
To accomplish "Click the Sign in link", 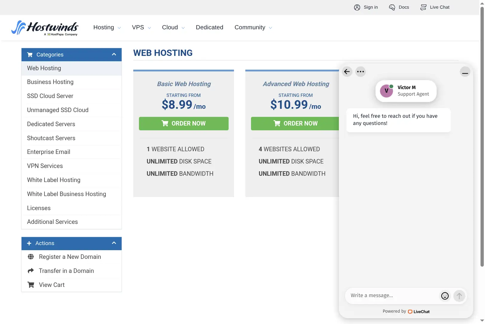I will (371, 7).
